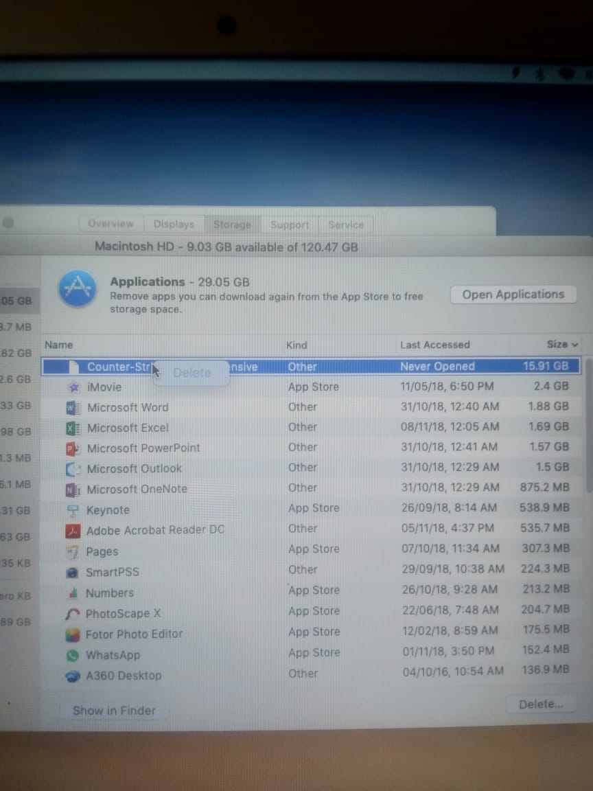Click the Adobe Acrobat Reader icon
This screenshot has height=791, width=593.
click(x=73, y=531)
